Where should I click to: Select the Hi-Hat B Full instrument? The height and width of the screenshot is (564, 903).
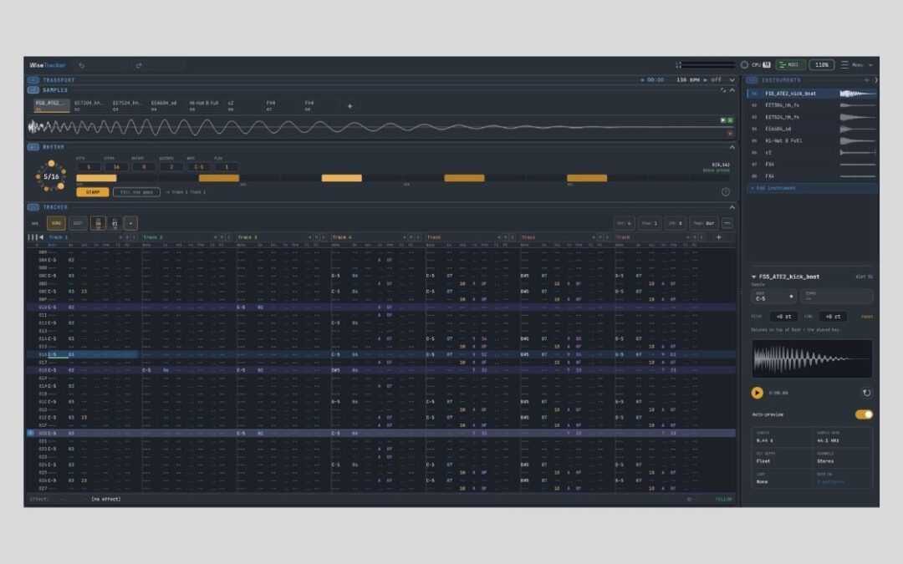[x=812, y=140]
